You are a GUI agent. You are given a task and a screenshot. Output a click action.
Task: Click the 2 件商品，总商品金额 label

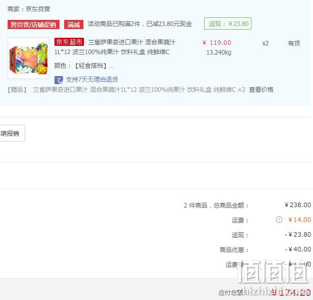click(x=216, y=205)
